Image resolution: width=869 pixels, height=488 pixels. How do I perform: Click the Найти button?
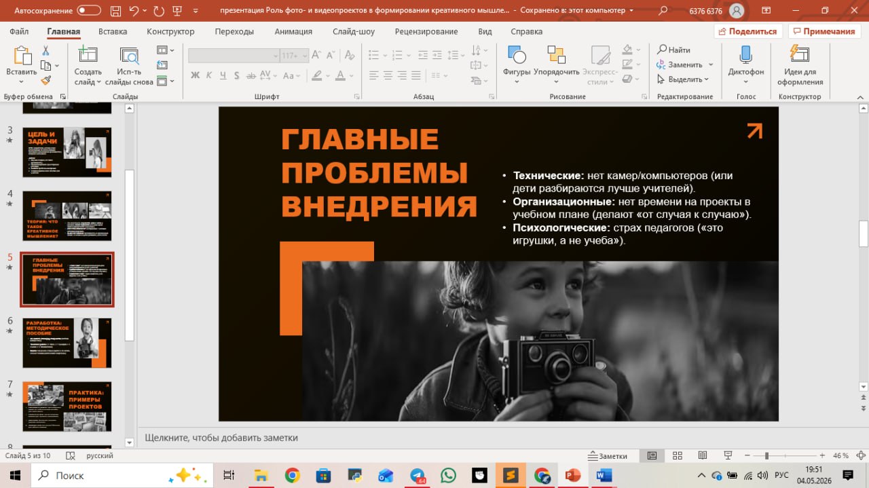click(x=673, y=50)
